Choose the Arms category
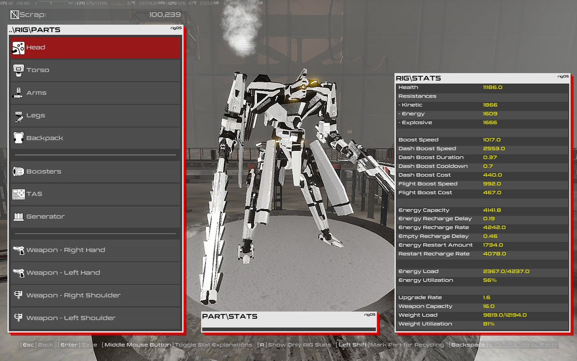577x361 pixels. [x=96, y=93]
